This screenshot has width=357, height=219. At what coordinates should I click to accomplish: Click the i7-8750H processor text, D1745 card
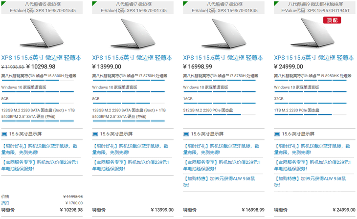click(x=130, y=76)
